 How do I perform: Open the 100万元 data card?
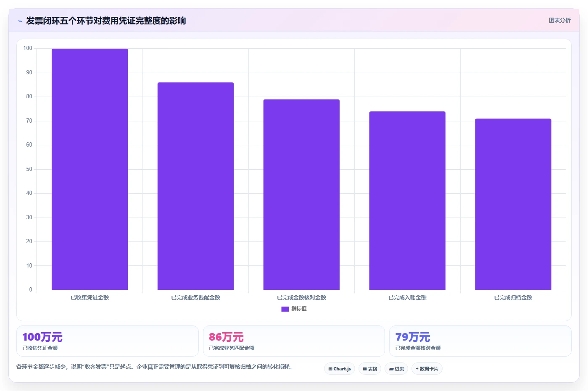click(x=107, y=341)
